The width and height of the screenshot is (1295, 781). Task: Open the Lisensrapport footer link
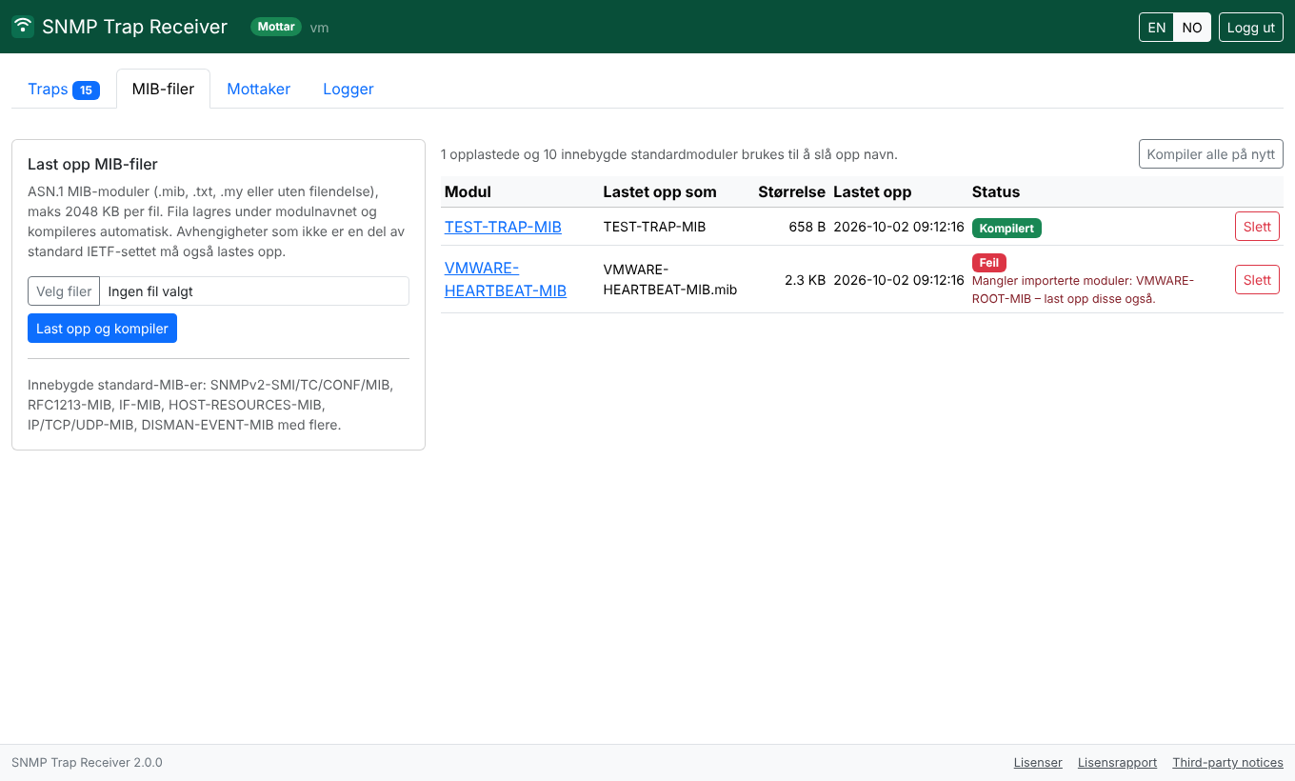click(1117, 763)
